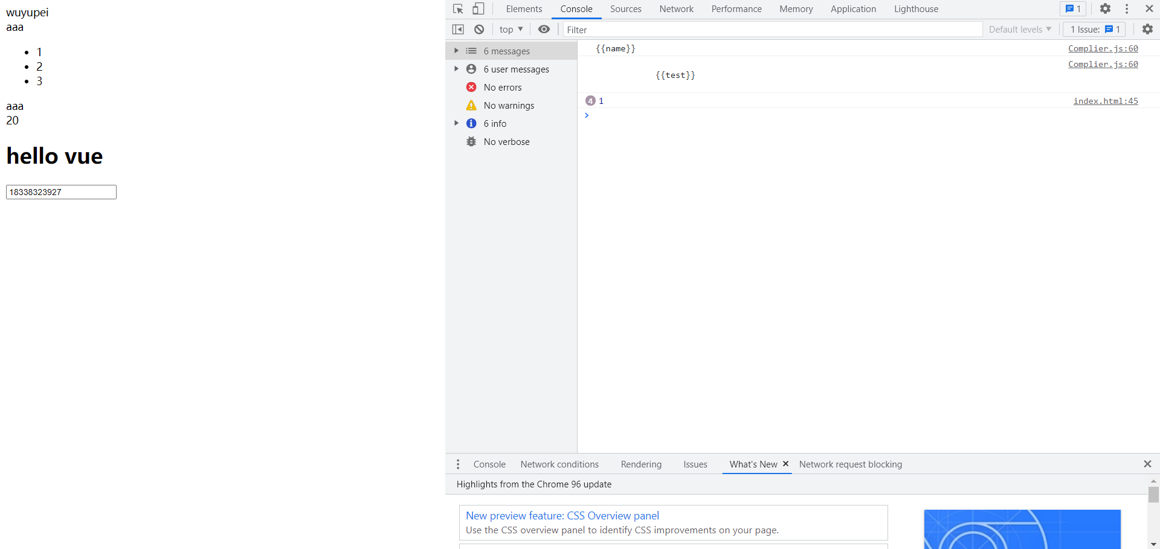Open the Default levels dropdown
Viewport: 1160px width, 549px height.
[1020, 30]
